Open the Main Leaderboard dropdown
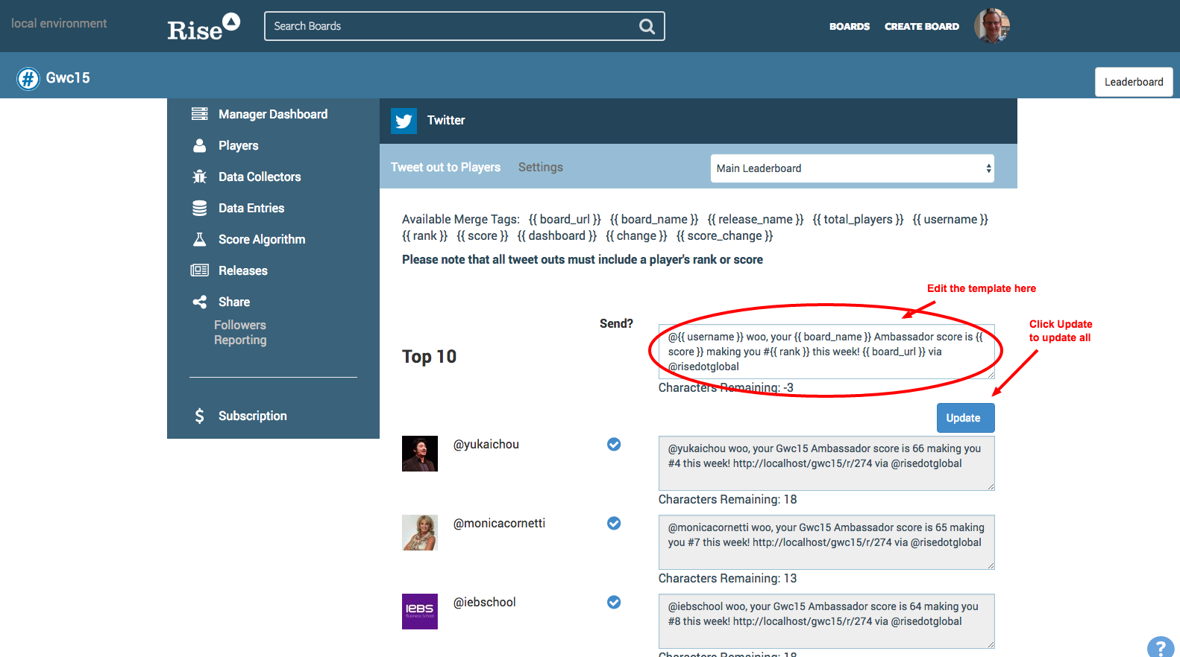 [853, 168]
